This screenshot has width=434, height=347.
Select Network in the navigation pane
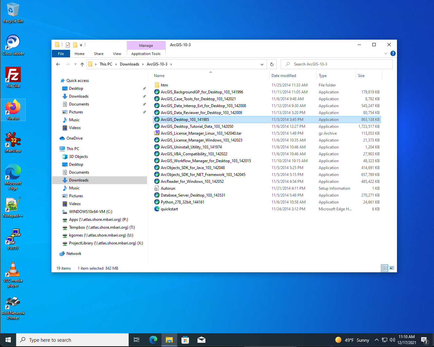[x=74, y=254]
